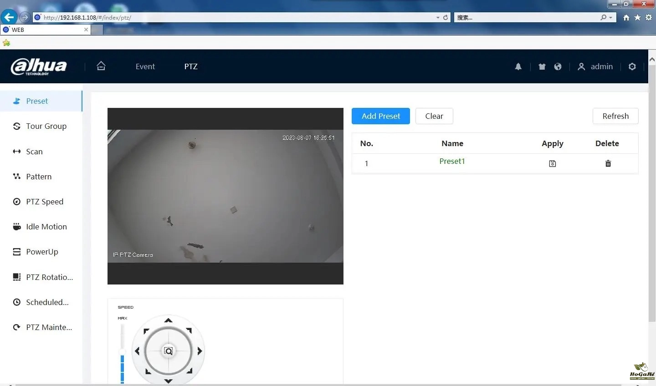Open PTZ Speed settings in sidebar
Viewport: 656px width, 386px height.
tap(44, 202)
